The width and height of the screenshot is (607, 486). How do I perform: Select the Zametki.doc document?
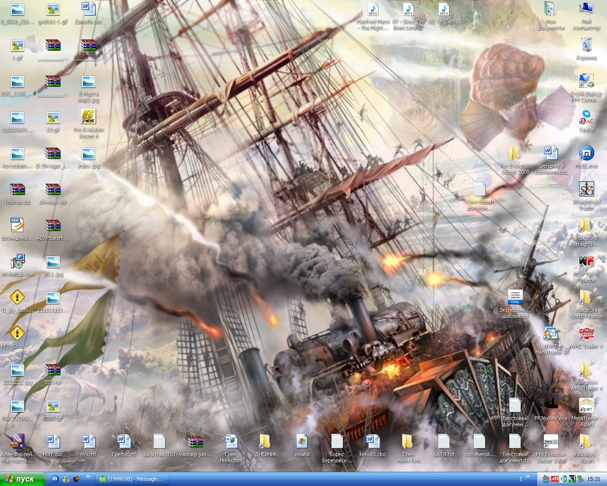[x=88, y=10]
